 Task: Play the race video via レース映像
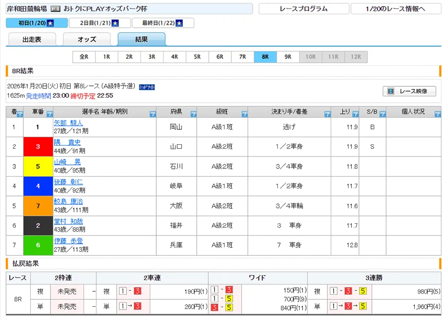coord(409,91)
